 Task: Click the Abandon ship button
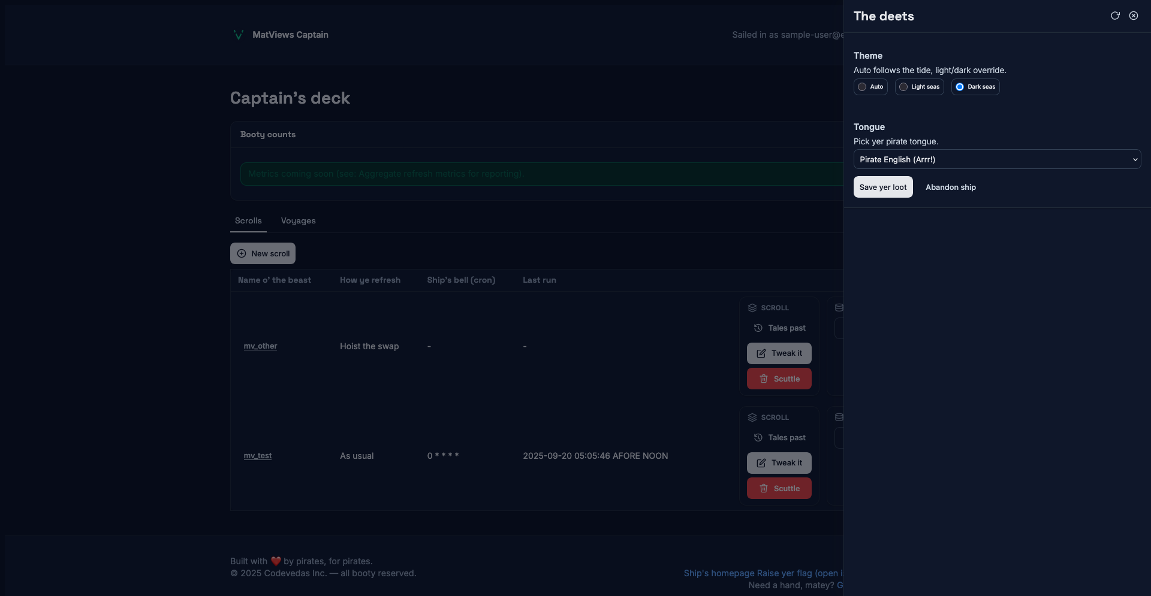(950, 187)
